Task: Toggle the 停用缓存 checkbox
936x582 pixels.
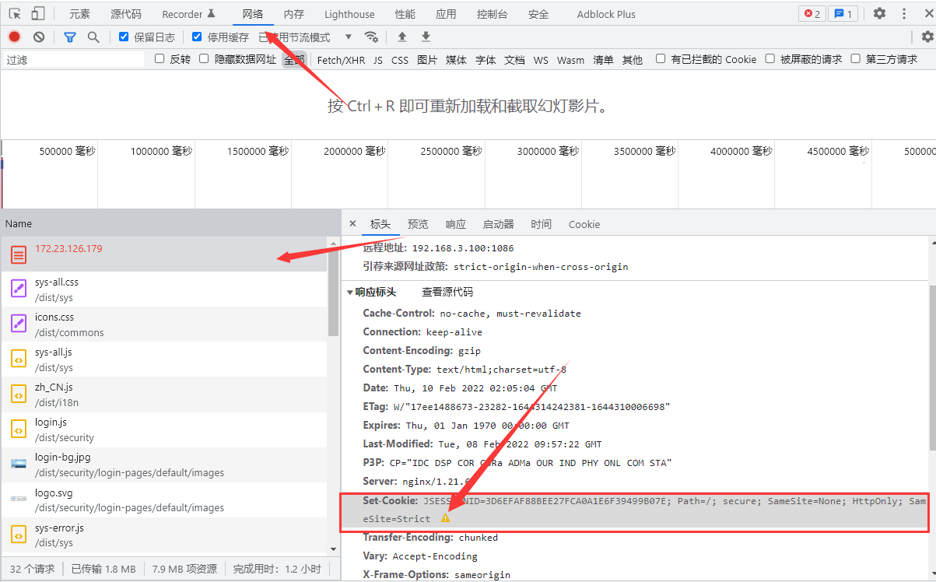Action: click(x=197, y=37)
